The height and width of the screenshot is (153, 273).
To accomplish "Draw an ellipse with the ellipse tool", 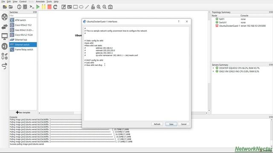I will (81, 7).
